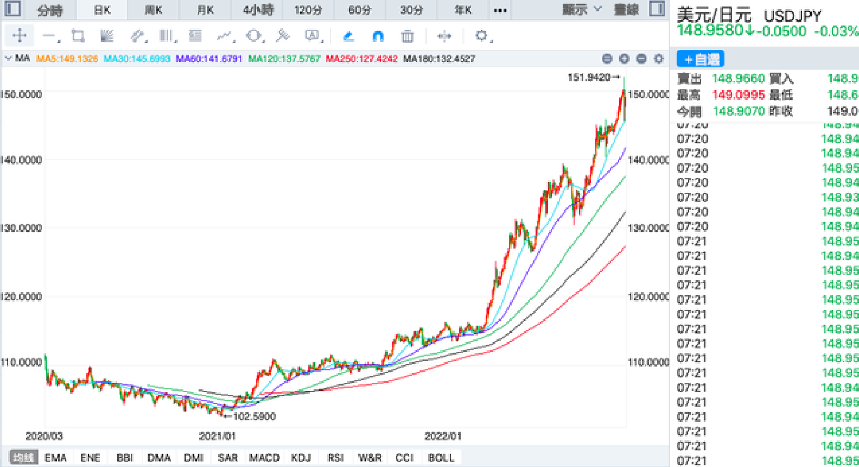Image resolution: width=859 pixels, height=467 pixels.
Task: Open the 顯示 display dropdown
Action: [582, 9]
